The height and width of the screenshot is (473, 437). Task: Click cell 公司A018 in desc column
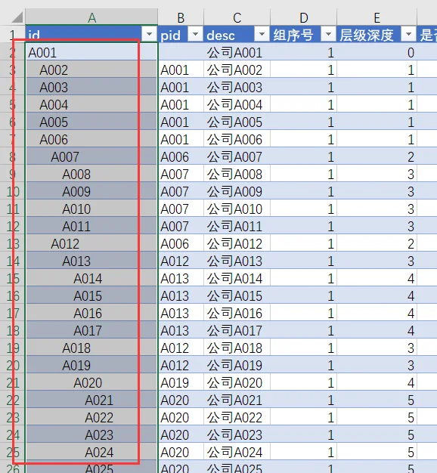tap(237, 348)
